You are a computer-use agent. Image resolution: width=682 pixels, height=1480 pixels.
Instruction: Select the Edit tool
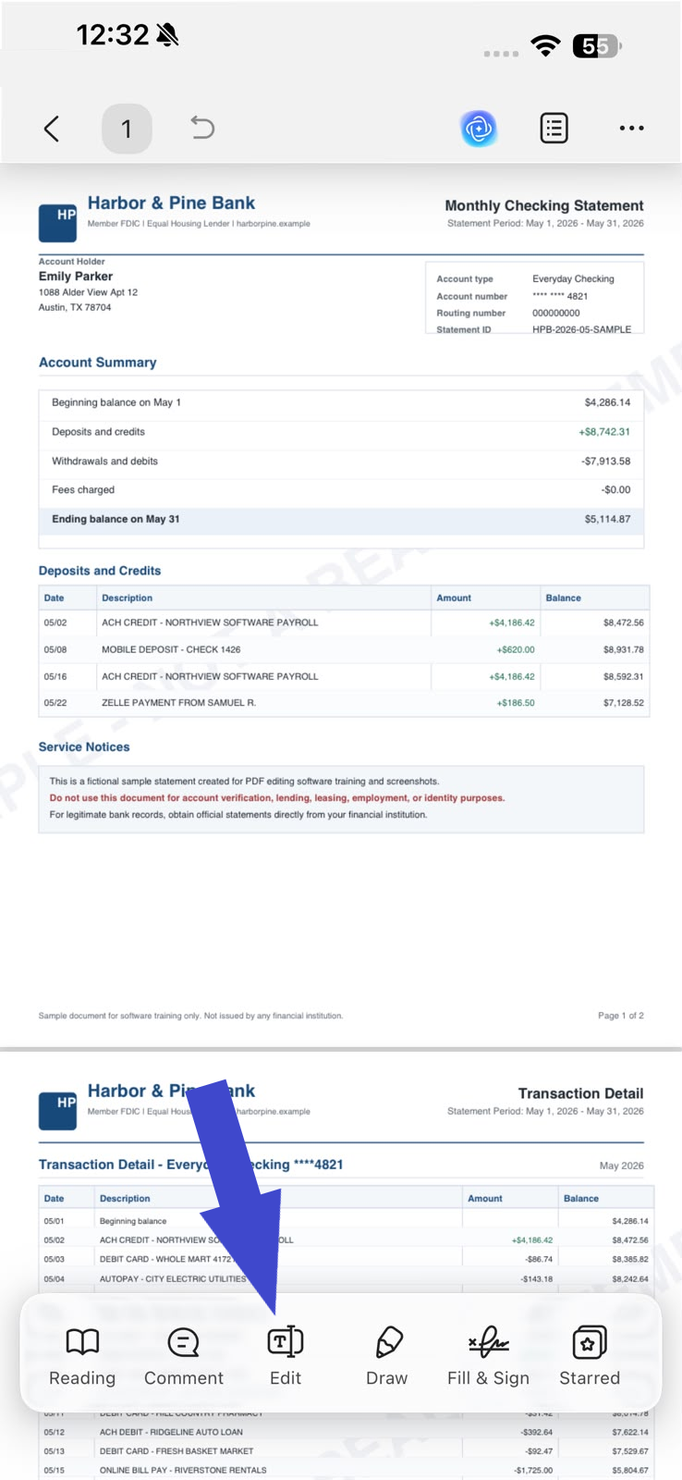[x=285, y=1357]
